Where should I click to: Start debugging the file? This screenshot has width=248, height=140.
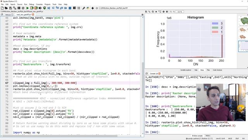(49, 8)
